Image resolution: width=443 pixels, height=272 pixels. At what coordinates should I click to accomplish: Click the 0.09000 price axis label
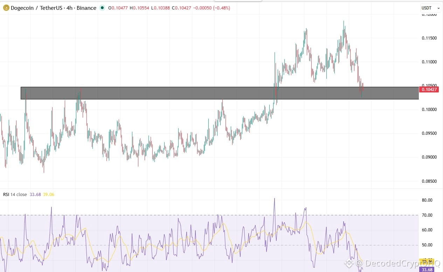(429, 157)
